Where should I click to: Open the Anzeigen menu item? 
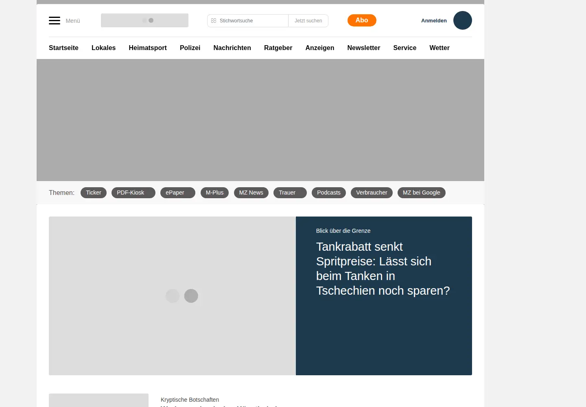pos(320,48)
